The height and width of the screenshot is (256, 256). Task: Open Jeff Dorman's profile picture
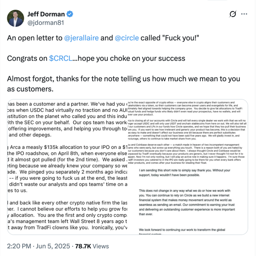[15, 18]
